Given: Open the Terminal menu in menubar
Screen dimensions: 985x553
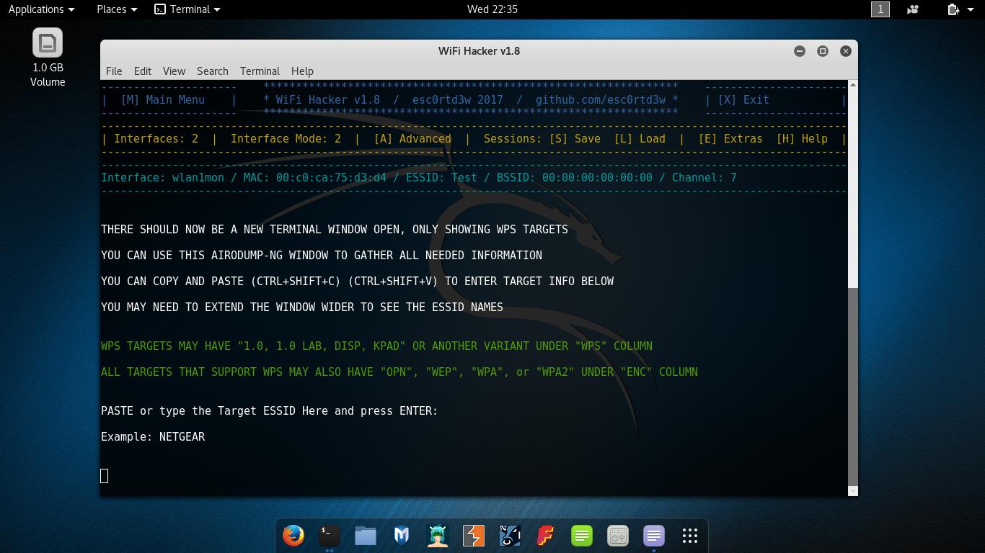Looking at the screenshot, I should (260, 71).
